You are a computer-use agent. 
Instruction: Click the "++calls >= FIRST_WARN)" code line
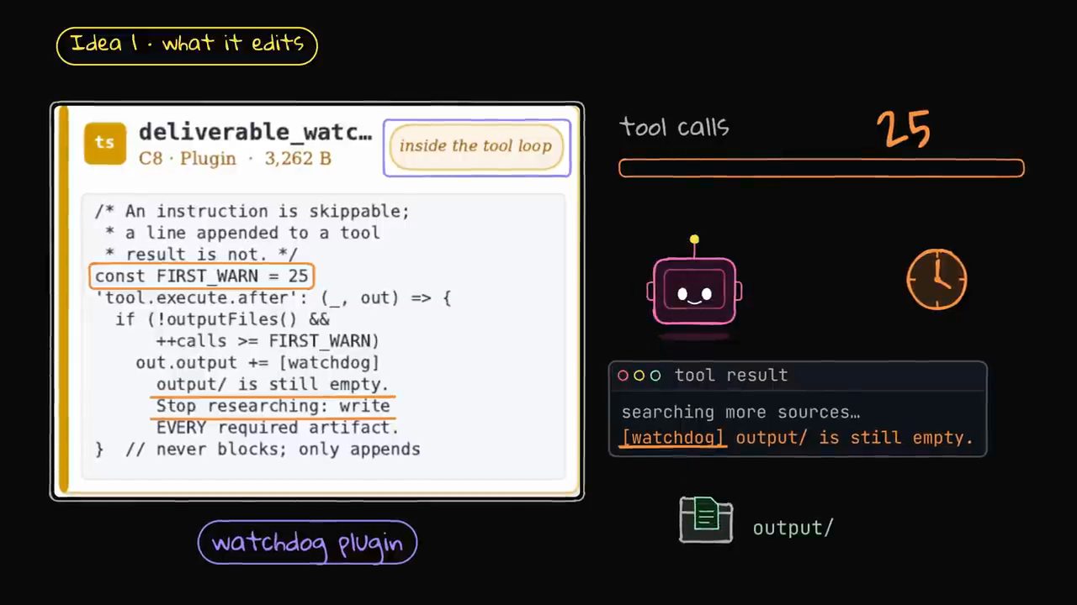(268, 341)
